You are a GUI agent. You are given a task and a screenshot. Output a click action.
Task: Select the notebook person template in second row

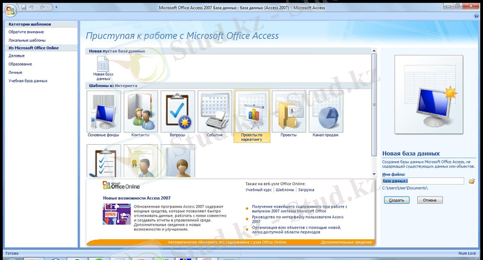178,161
